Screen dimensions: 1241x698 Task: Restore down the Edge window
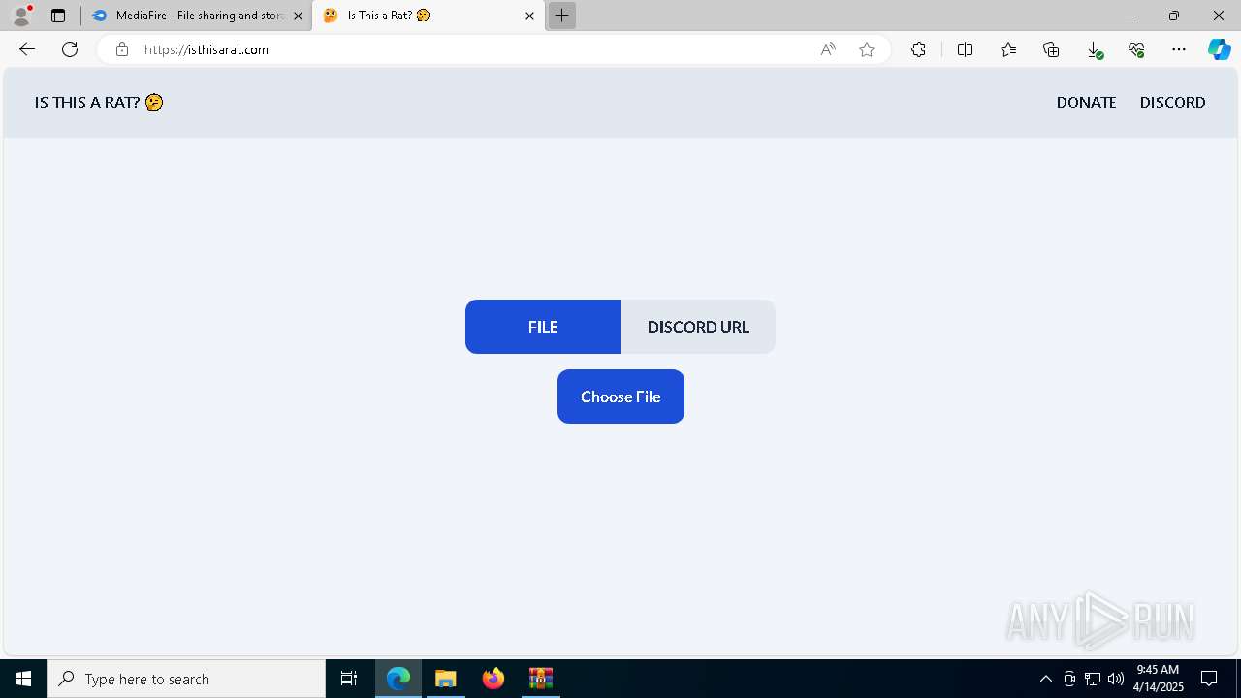[1174, 16]
